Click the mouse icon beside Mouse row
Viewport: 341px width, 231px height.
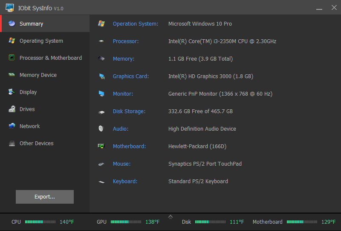coord(101,164)
